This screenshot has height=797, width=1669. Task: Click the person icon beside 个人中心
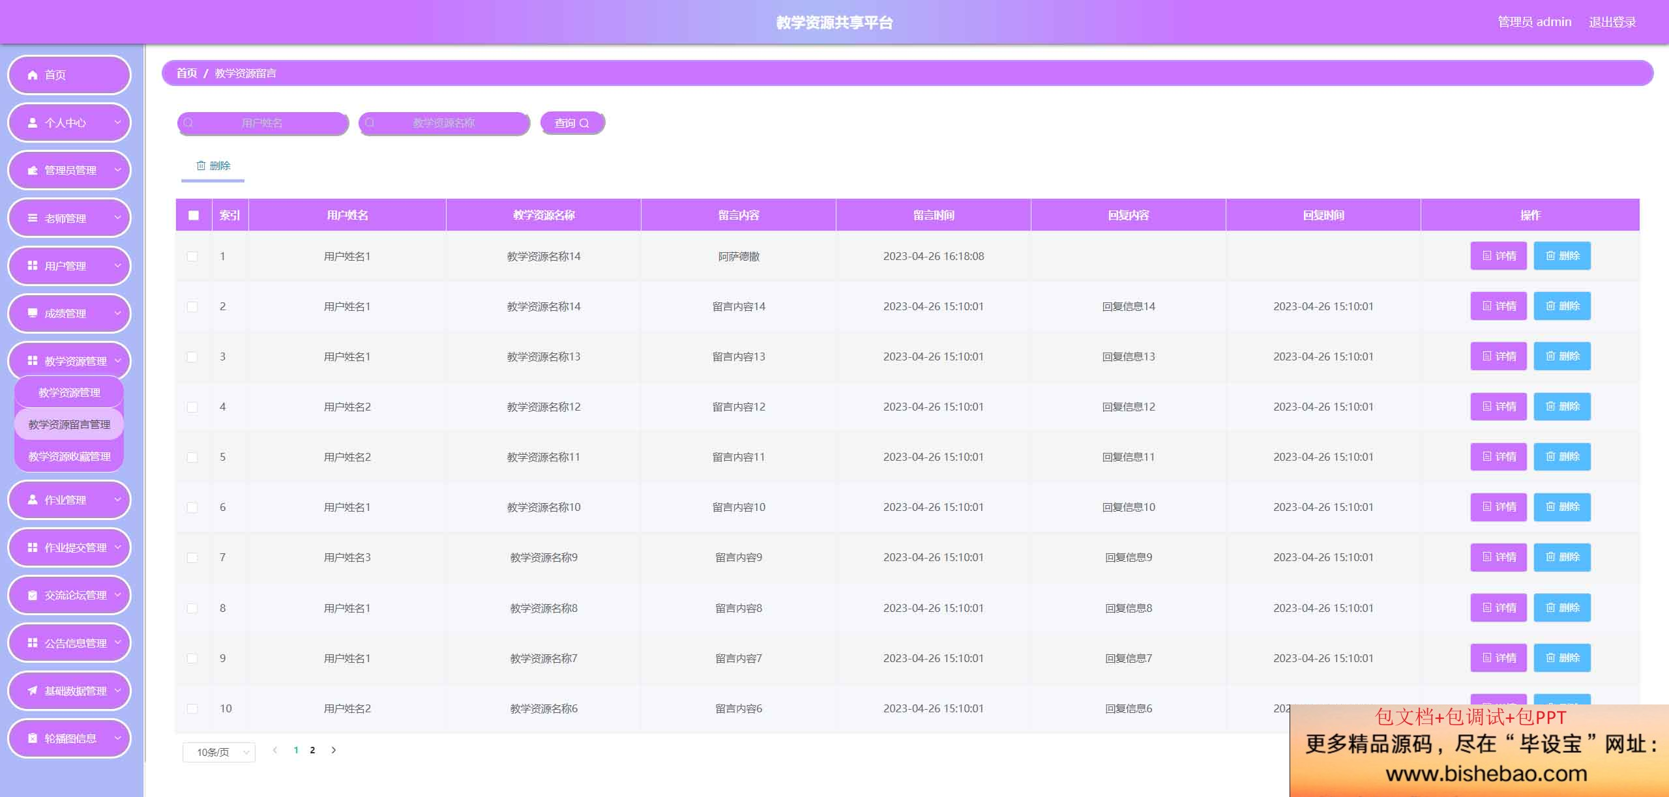(32, 123)
